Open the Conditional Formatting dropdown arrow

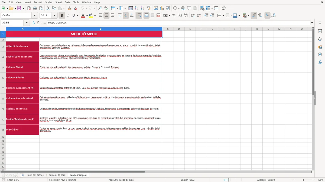coord(248,16)
